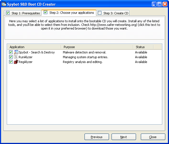Toggle the Step 2 tab checkbox
The image size is (169, 144).
45,12
